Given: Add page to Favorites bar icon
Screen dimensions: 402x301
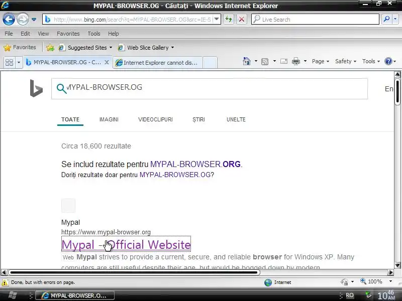Looking at the screenshot, I should pos(50,48).
